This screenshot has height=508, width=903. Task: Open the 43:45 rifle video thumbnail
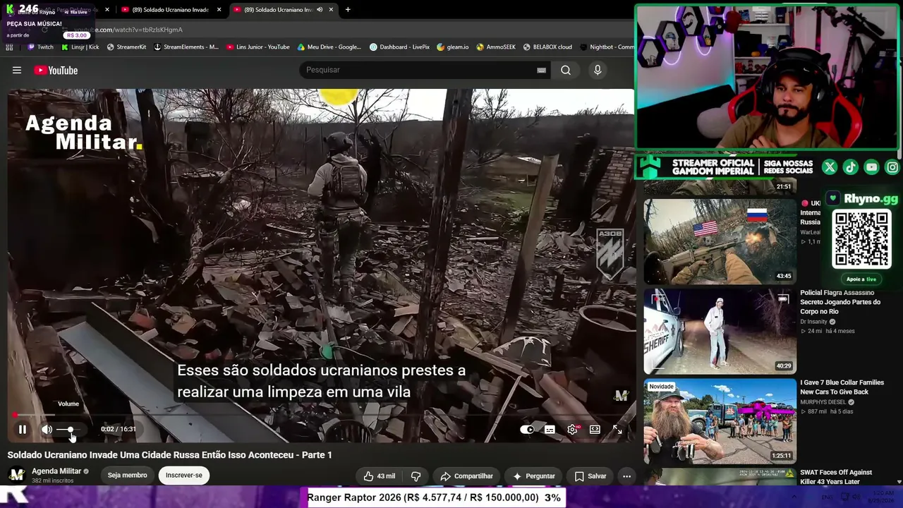720,241
